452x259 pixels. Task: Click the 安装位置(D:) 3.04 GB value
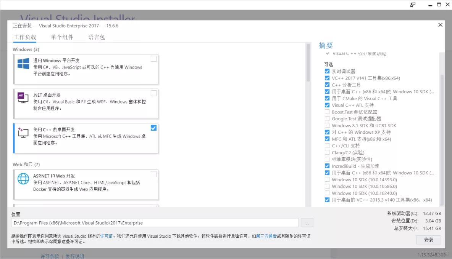[433, 221]
